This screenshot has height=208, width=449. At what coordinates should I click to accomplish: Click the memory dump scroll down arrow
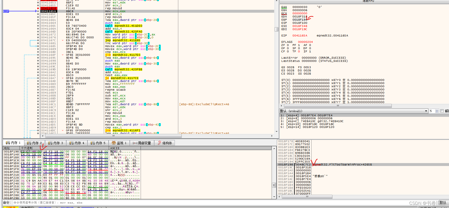(x=274, y=197)
